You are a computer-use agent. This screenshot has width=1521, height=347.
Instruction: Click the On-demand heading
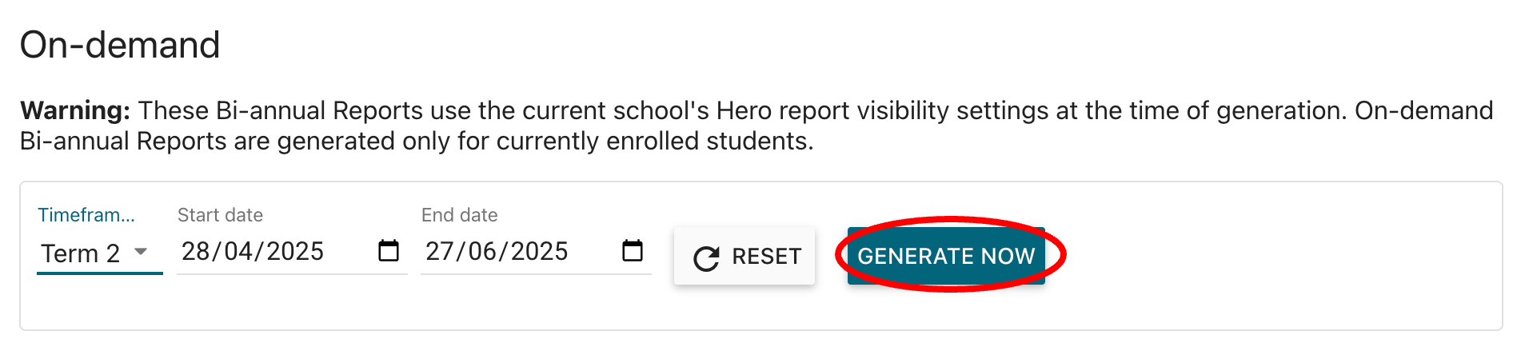click(120, 45)
